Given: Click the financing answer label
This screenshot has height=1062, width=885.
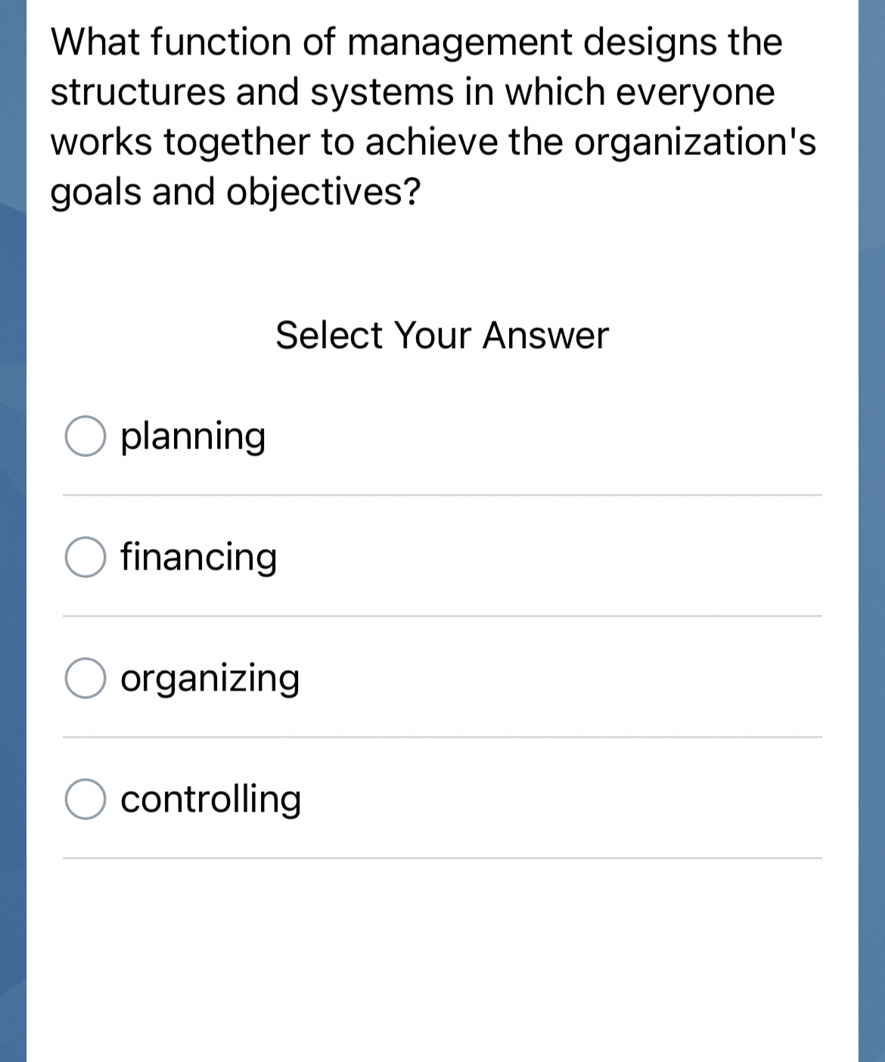Looking at the screenshot, I should (x=198, y=557).
